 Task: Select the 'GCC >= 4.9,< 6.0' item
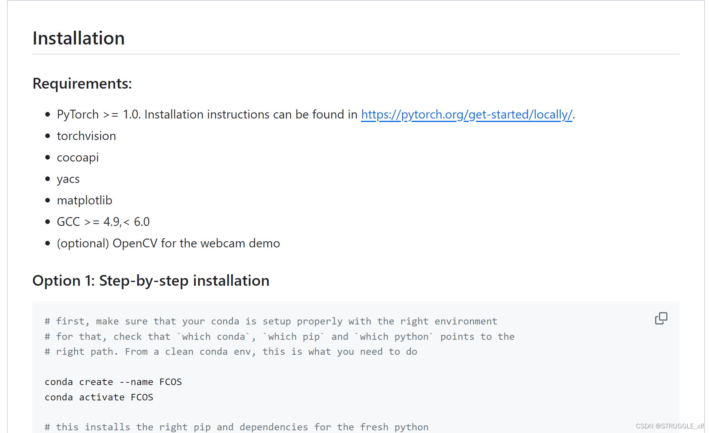103,222
